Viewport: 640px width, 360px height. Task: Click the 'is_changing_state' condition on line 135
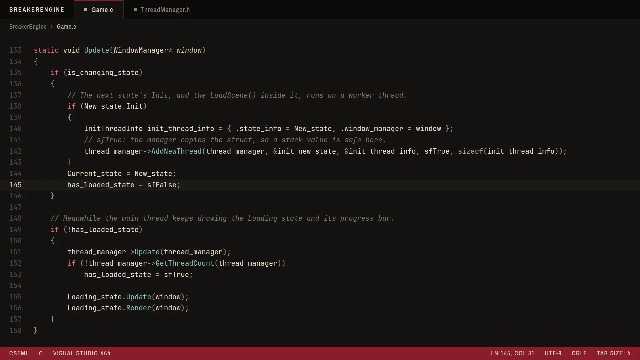click(103, 73)
